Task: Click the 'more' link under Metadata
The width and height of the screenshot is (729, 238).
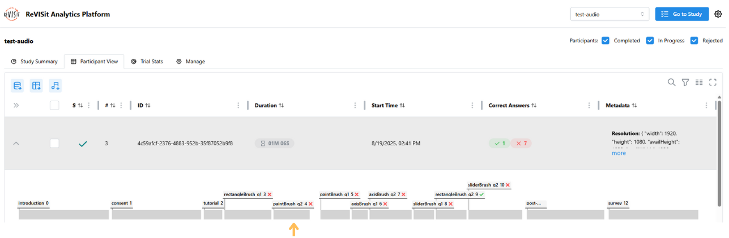Action: click(x=619, y=153)
